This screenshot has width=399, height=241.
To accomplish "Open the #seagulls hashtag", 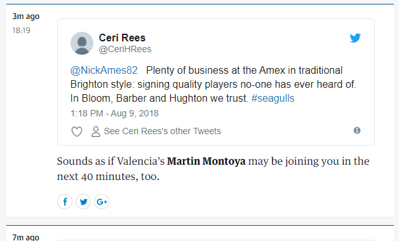I will pyautogui.click(x=273, y=99).
